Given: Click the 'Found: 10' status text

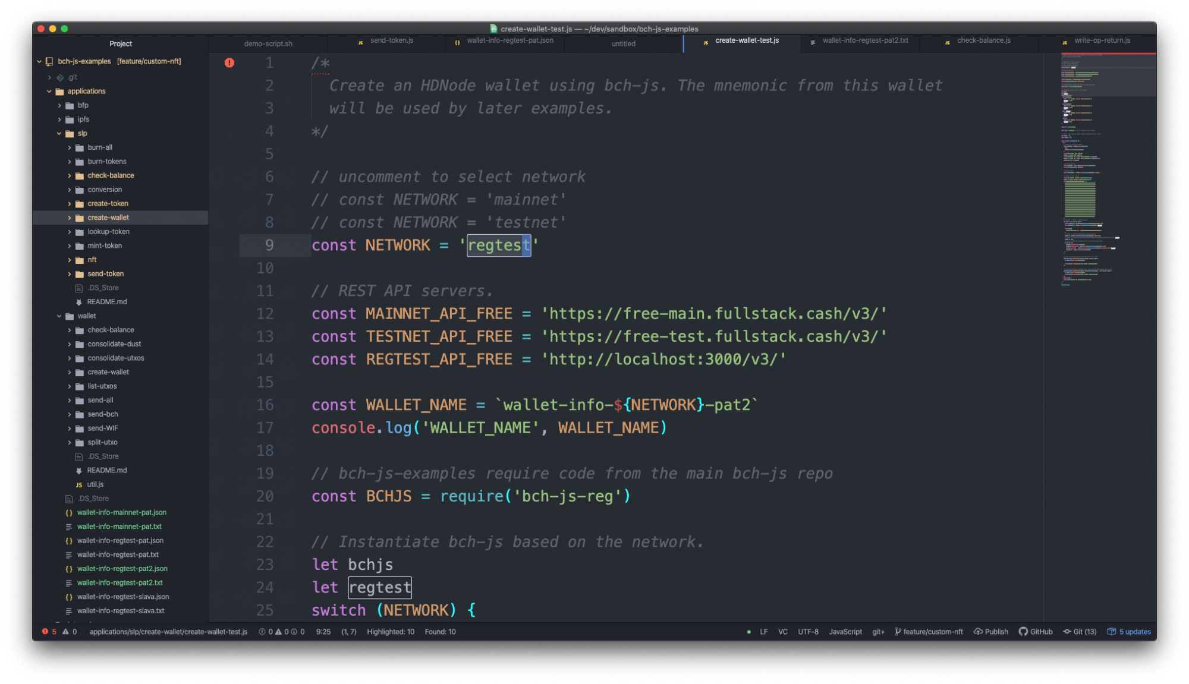Looking at the screenshot, I should pos(440,632).
